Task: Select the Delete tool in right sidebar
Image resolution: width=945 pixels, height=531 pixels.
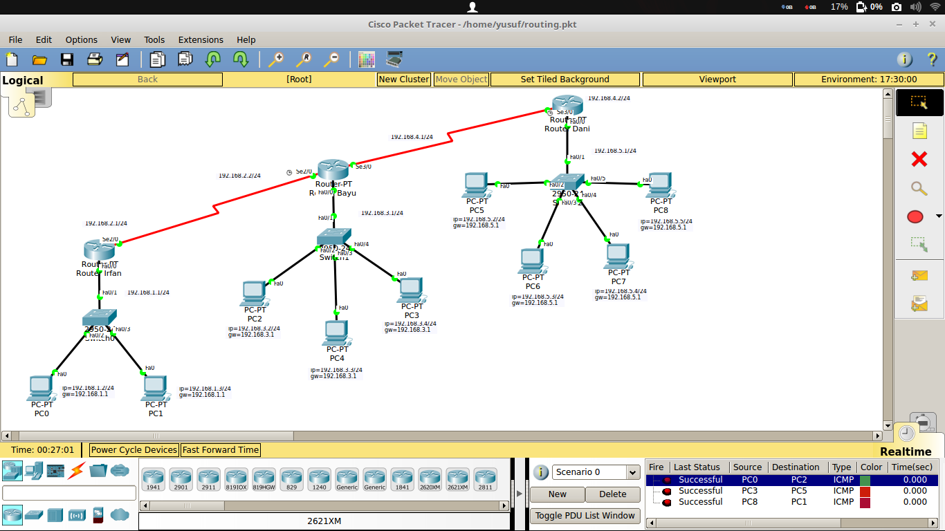Action: tap(921, 158)
